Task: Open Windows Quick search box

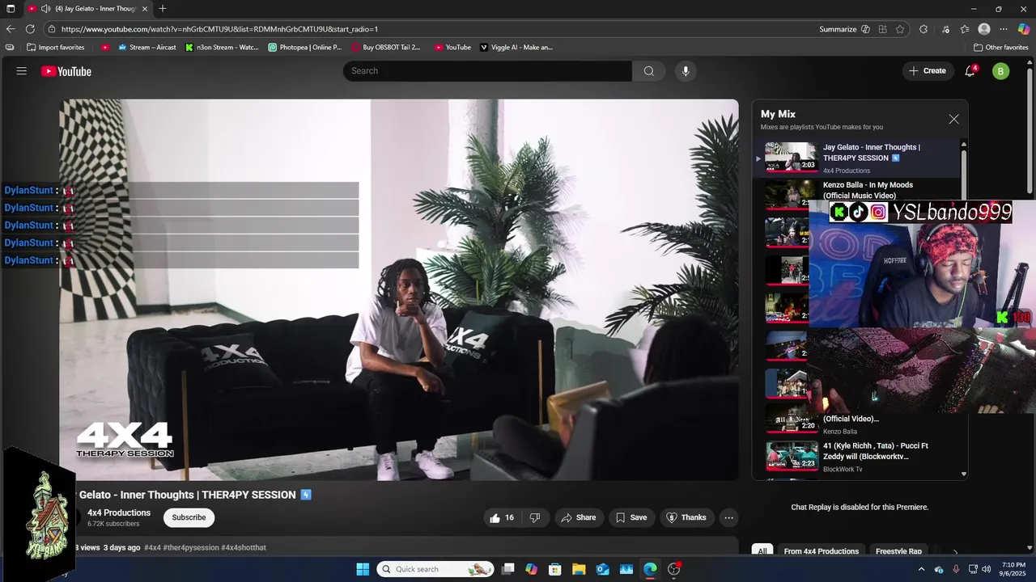Action: 436,569
